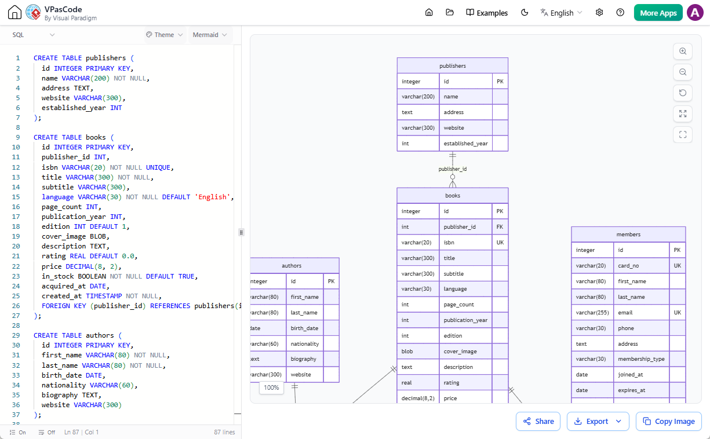Click the 87 lines status text
Image resolution: width=710 pixels, height=439 pixels.
[x=224, y=432]
